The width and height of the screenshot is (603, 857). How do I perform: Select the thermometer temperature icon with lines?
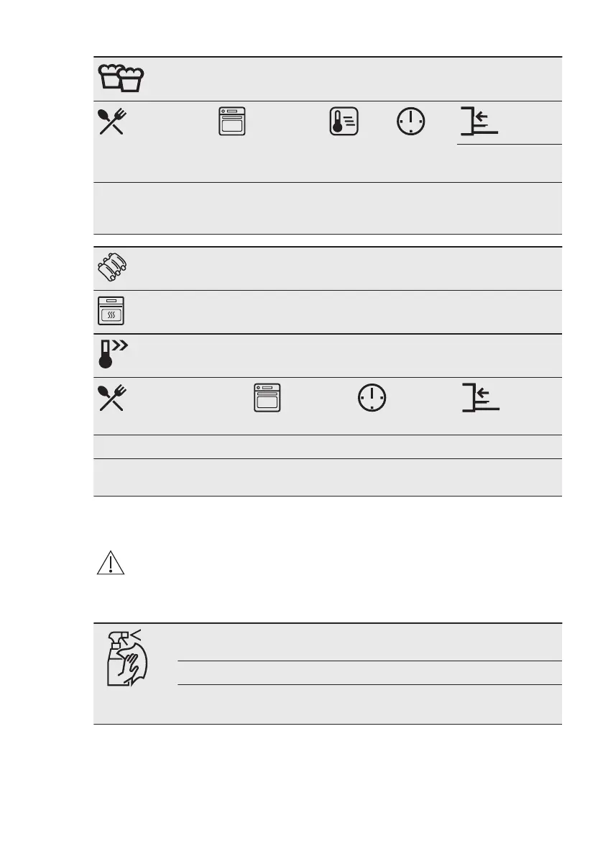coord(344,122)
